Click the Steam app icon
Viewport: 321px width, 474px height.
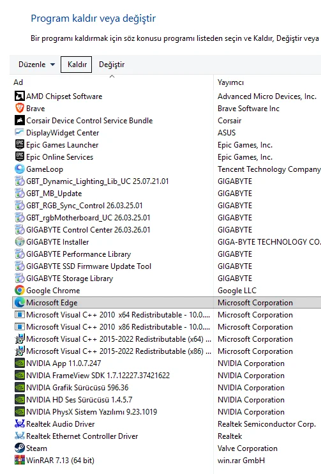(x=20, y=448)
